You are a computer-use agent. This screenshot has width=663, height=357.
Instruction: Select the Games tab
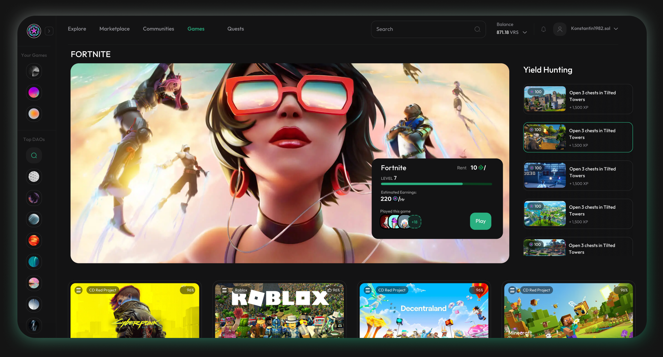click(x=196, y=29)
